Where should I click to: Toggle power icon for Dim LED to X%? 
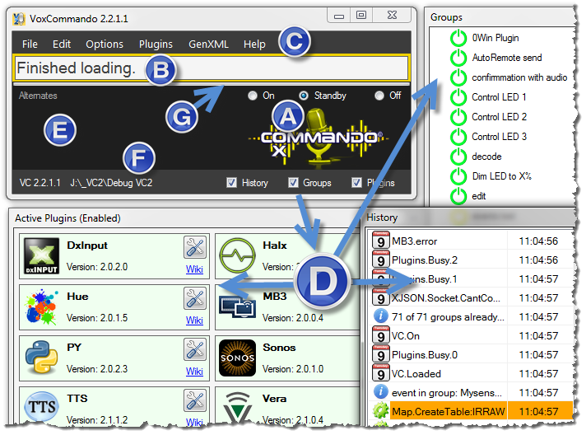pos(458,177)
